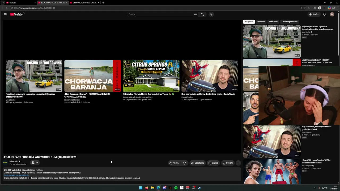
Task: Open Steam from the taskbar
Action: coord(199,188)
